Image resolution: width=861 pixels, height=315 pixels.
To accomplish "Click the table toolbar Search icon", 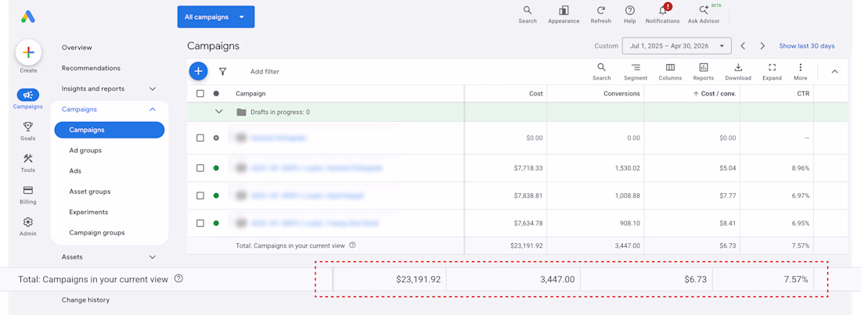I will (601, 67).
